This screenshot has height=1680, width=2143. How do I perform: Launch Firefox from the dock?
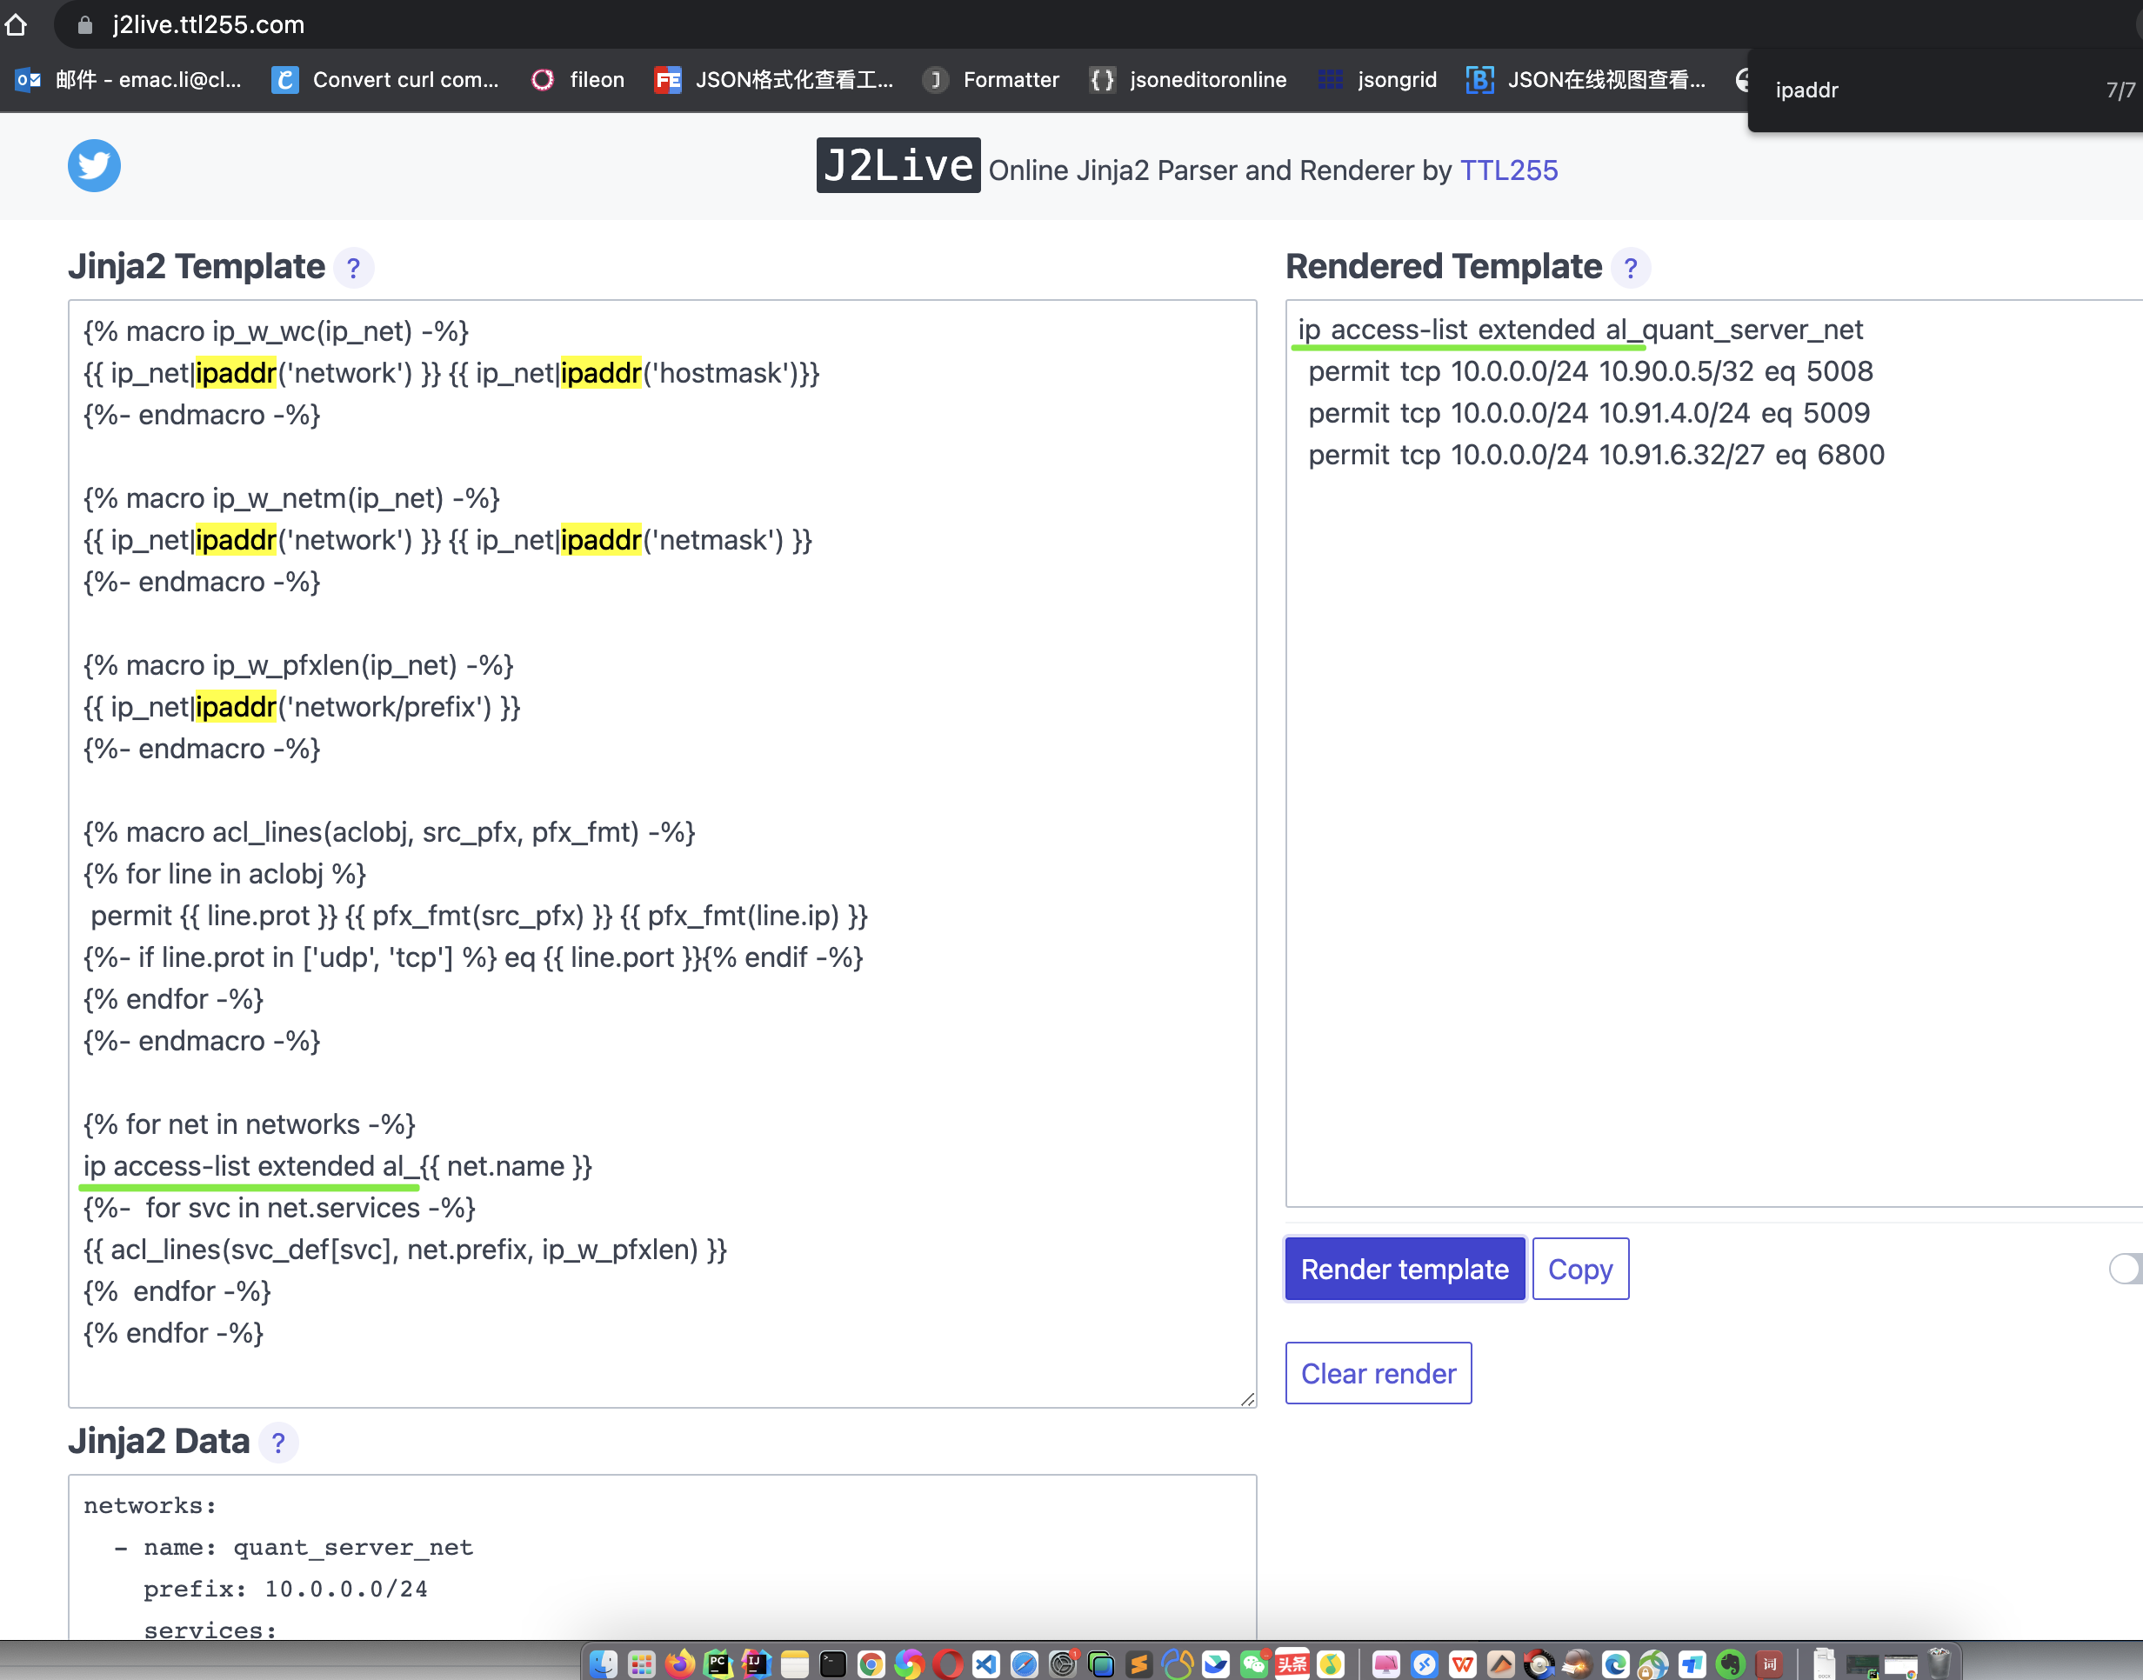pyautogui.click(x=679, y=1663)
